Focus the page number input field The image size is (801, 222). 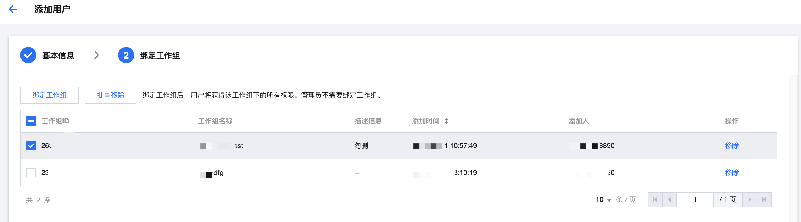695,200
